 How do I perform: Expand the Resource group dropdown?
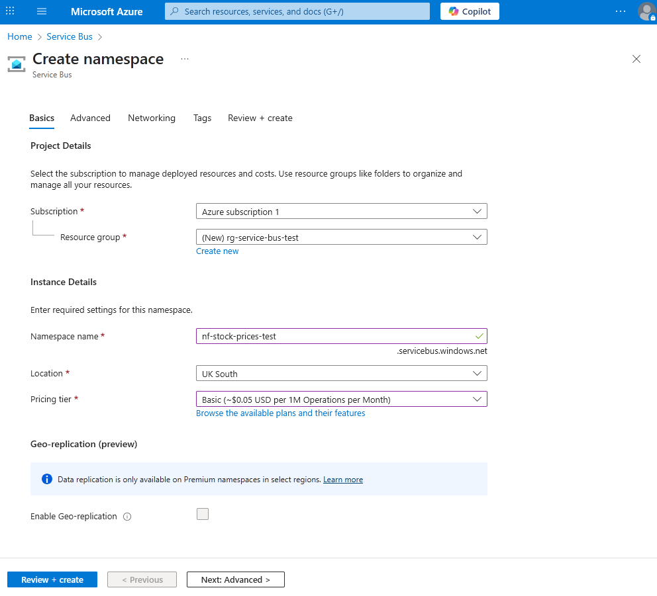[x=341, y=237]
